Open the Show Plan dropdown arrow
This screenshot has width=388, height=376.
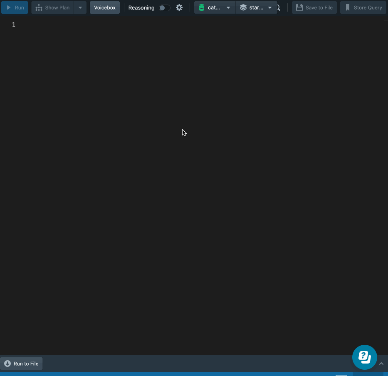point(80,7)
